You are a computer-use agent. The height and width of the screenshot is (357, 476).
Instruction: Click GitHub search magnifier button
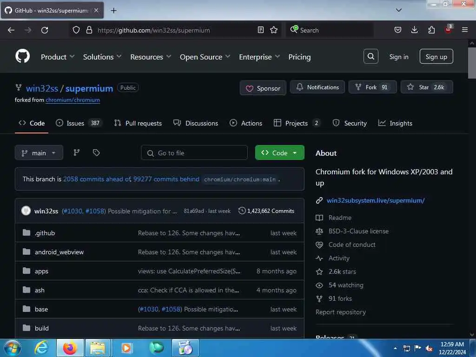click(370, 56)
